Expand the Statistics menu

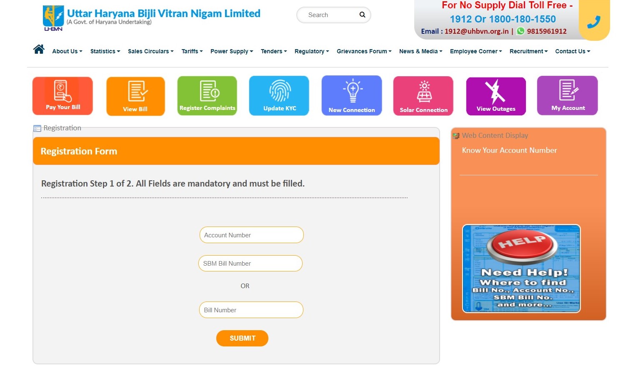coord(105,51)
